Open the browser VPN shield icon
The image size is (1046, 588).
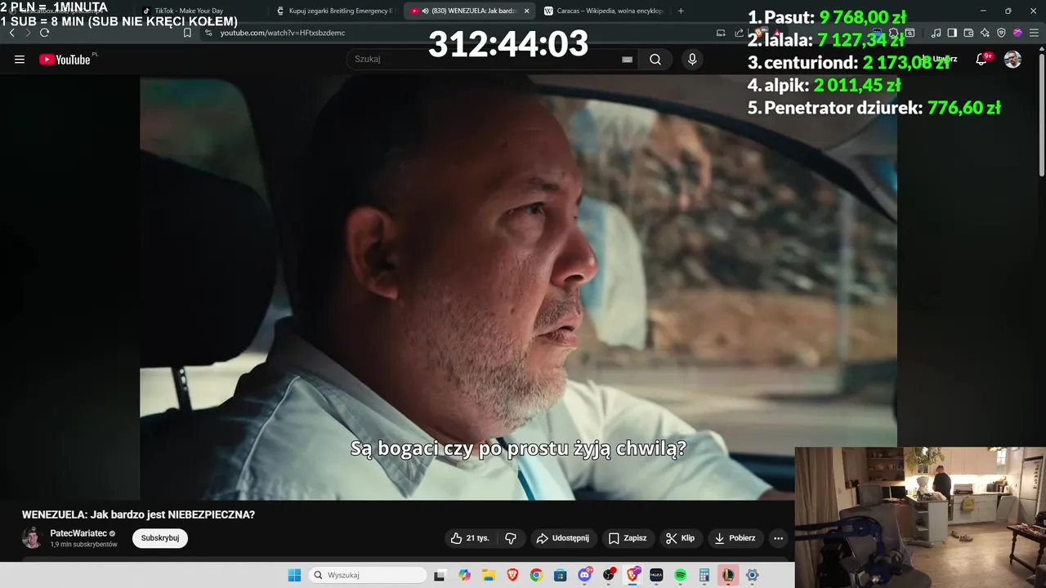click(x=1001, y=33)
